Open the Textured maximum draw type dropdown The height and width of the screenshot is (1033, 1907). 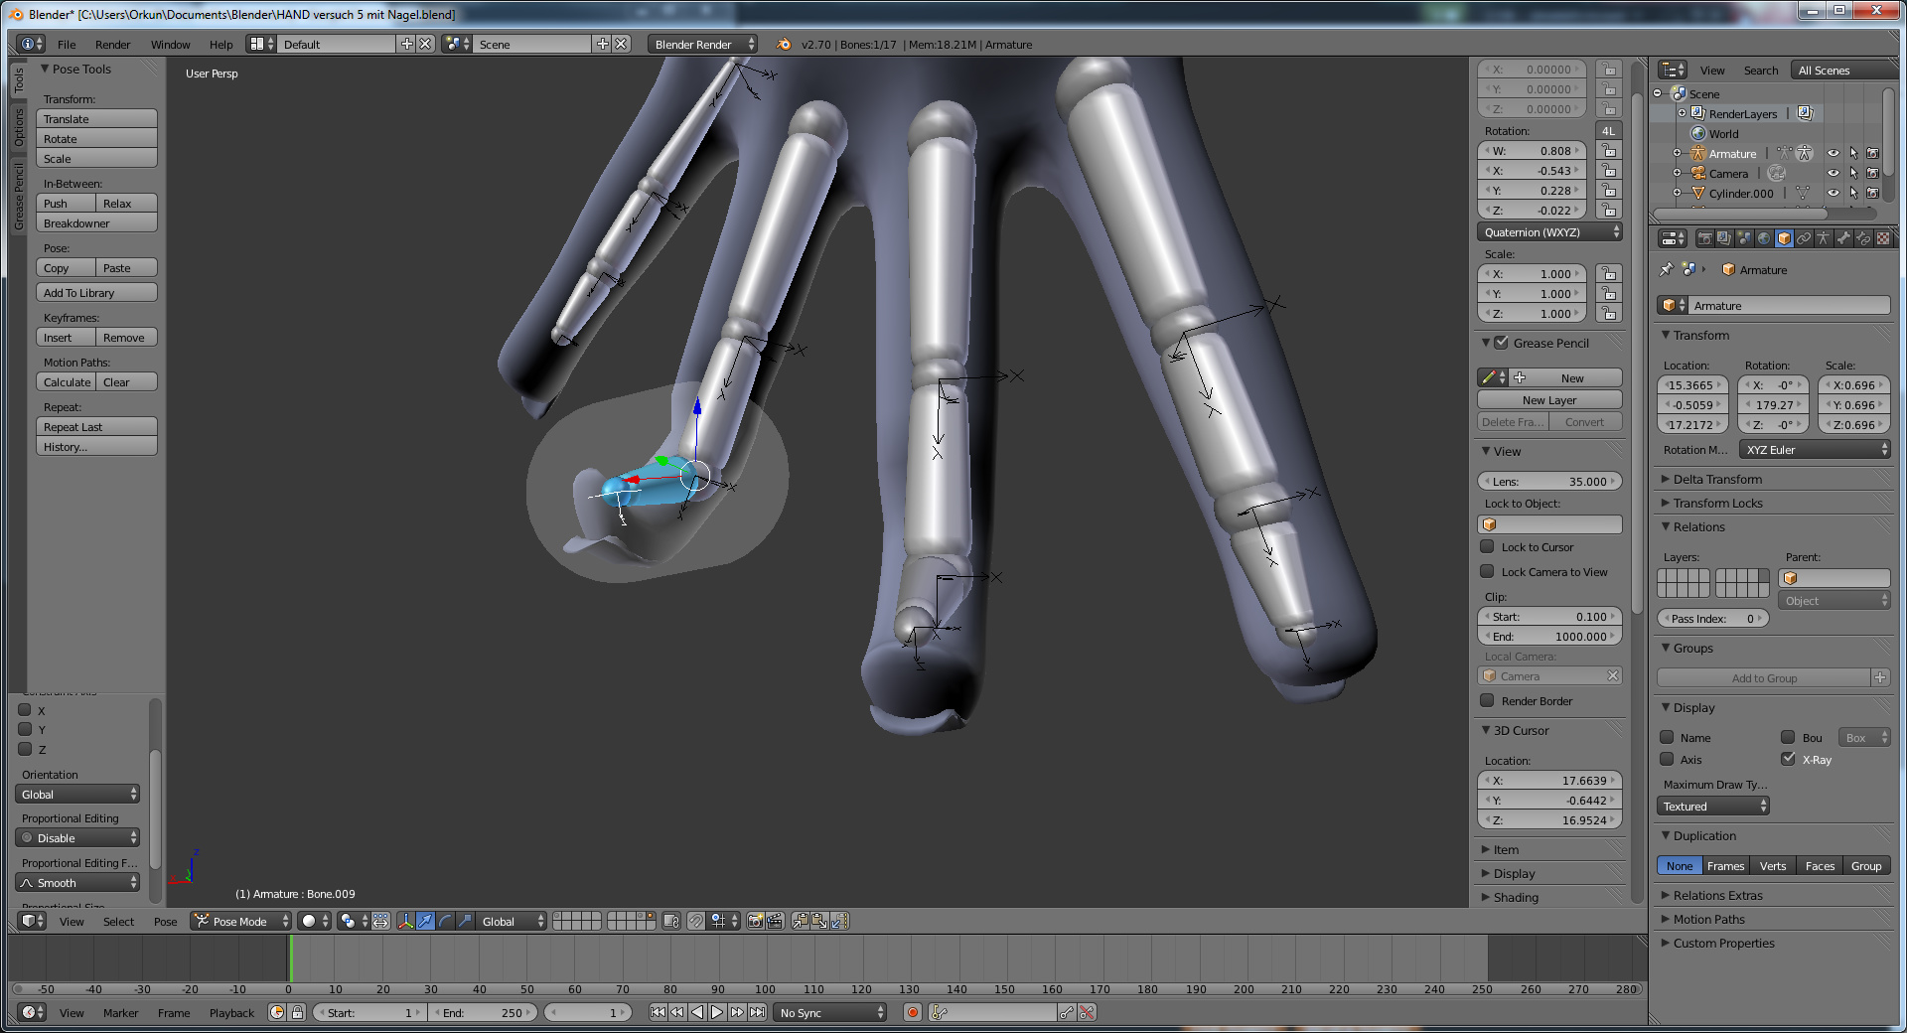click(x=1713, y=806)
